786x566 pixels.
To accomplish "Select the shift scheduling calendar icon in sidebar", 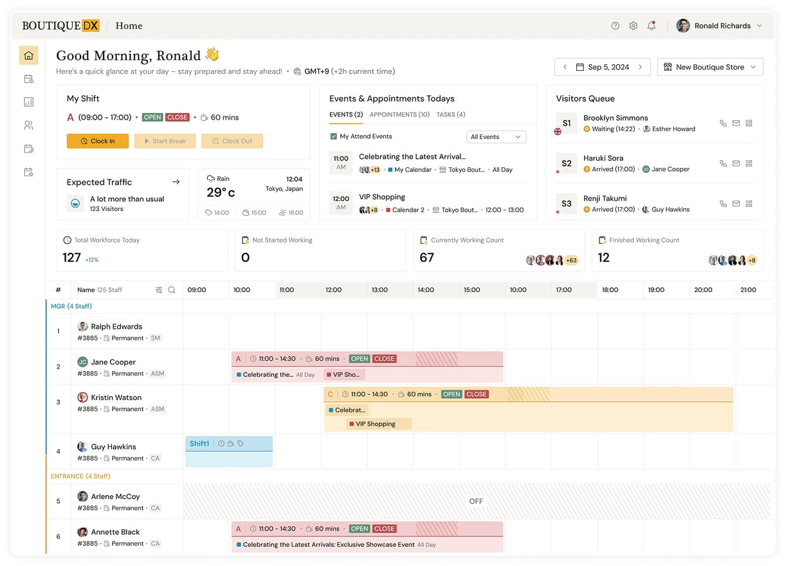I will [28, 78].
